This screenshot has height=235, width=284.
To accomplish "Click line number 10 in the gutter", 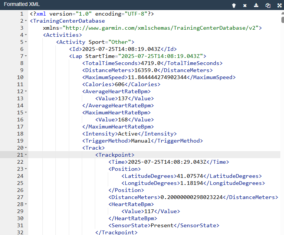I will click(20, 77).
